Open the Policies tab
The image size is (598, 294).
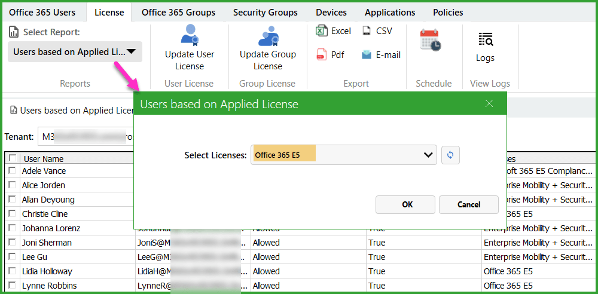coord(448,12)
